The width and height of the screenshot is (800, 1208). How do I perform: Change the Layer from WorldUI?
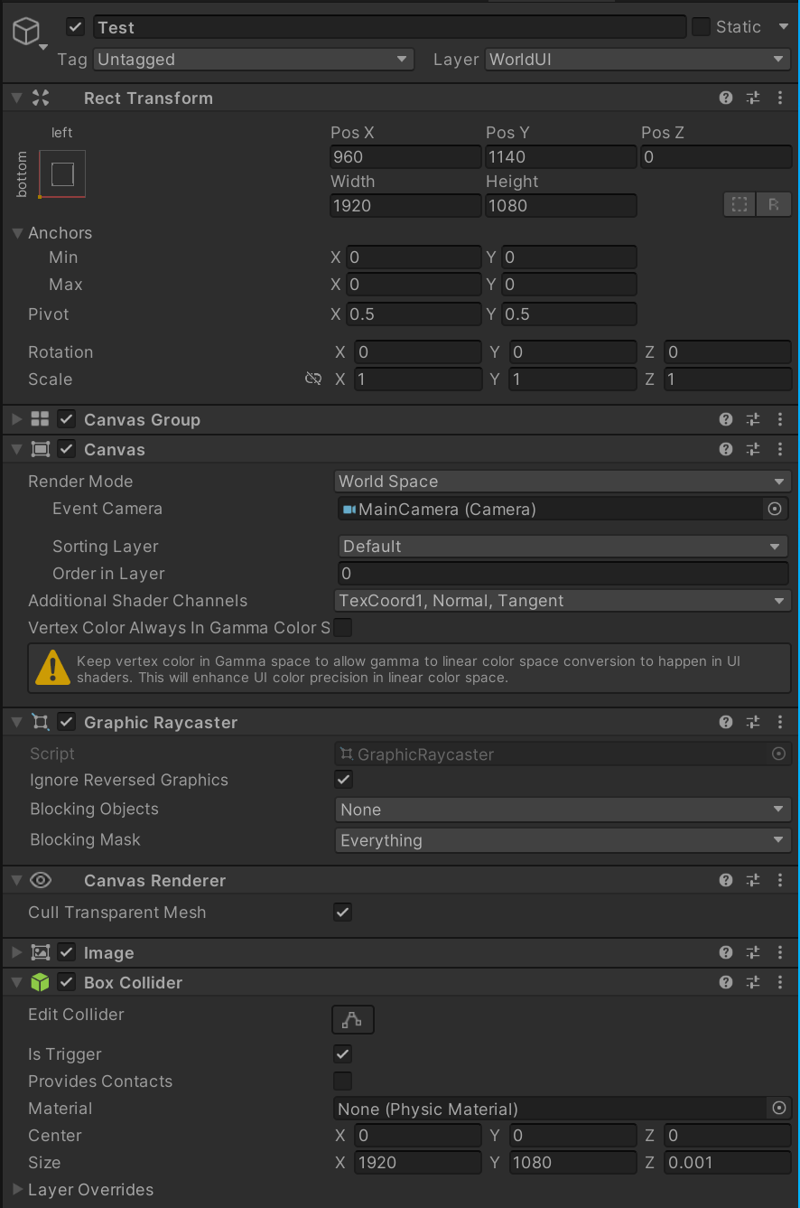click(637, 59)
